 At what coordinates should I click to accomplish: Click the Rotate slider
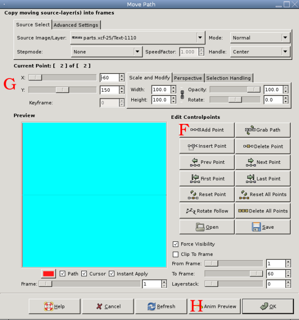point(235,100)
